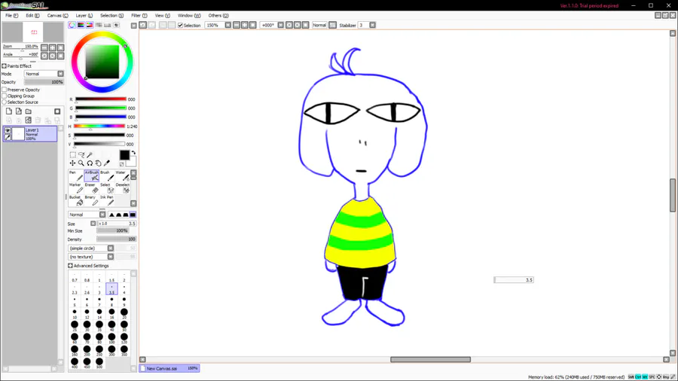
Task: Uncheck the Selection display checkbox
Action: tap(181, 26)
